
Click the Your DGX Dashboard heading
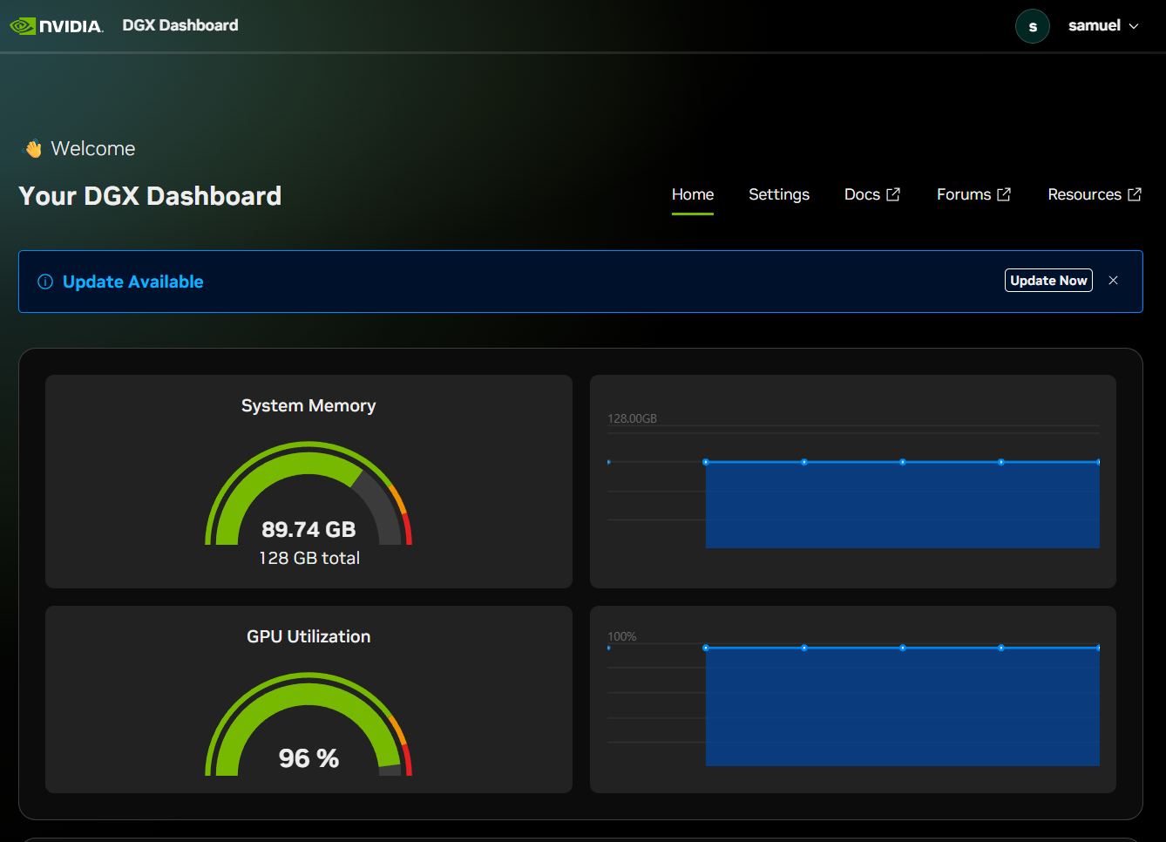tap(150, 196)
